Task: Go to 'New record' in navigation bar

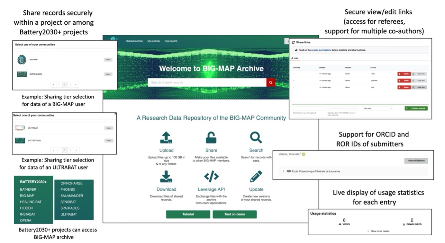Action: 171,41
